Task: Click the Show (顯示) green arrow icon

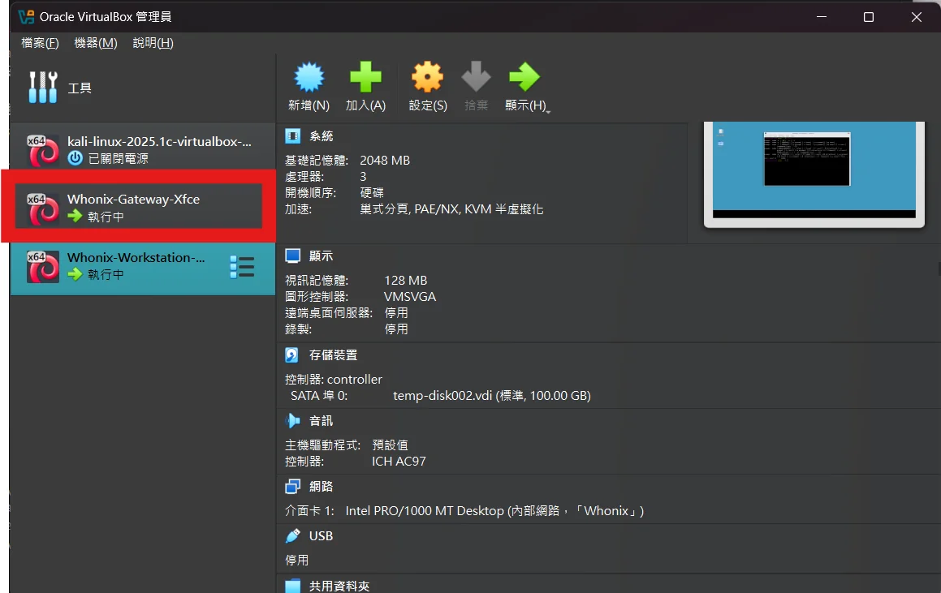Action: (x=524, y=78)
